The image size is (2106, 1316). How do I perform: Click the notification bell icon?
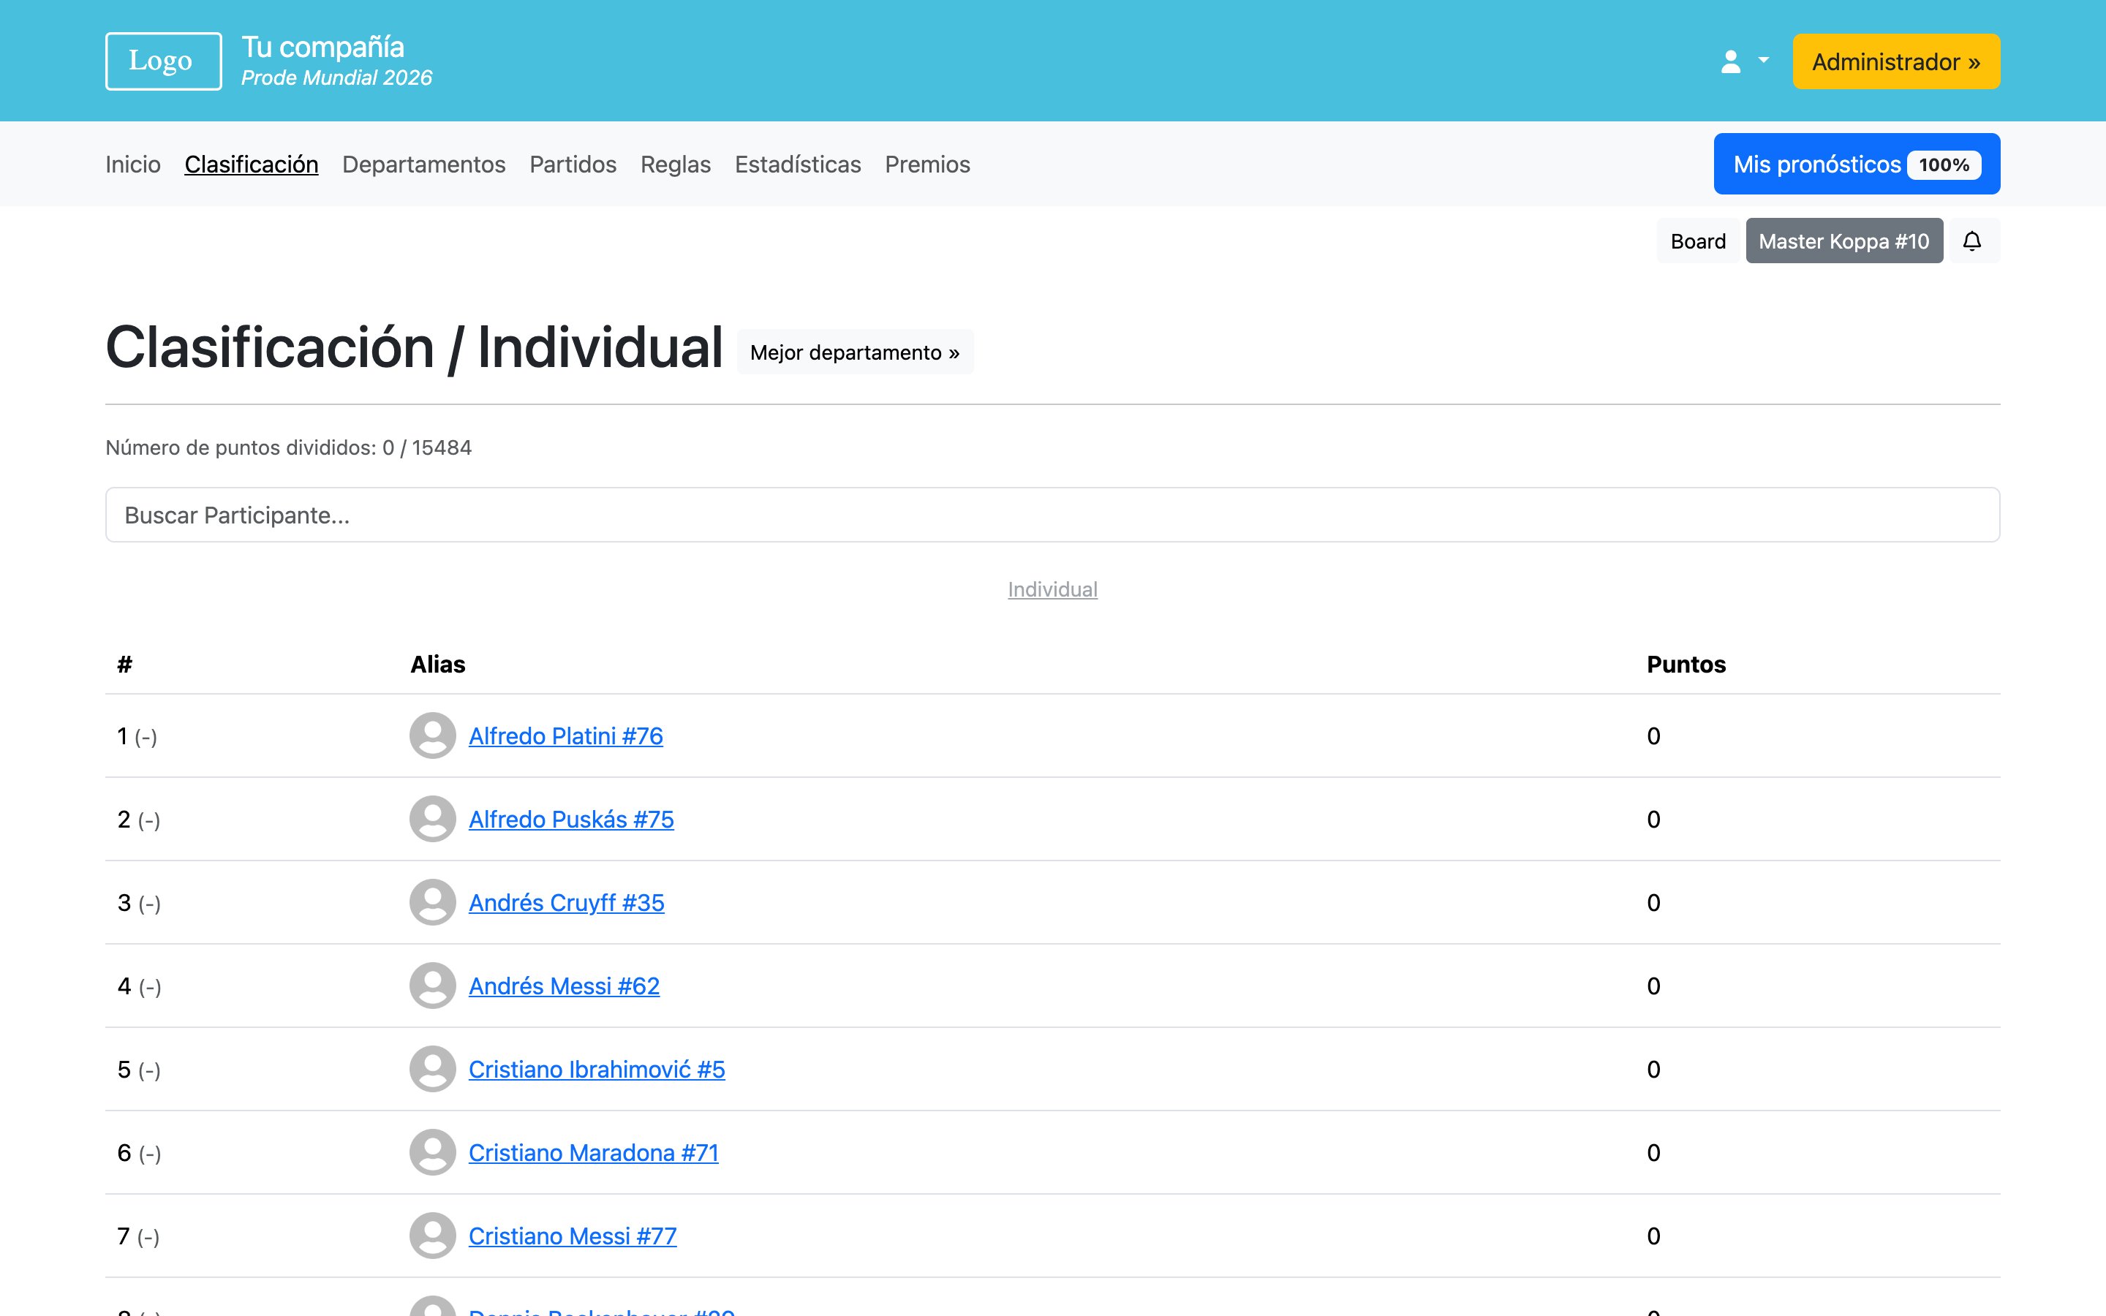[1972, 241]
